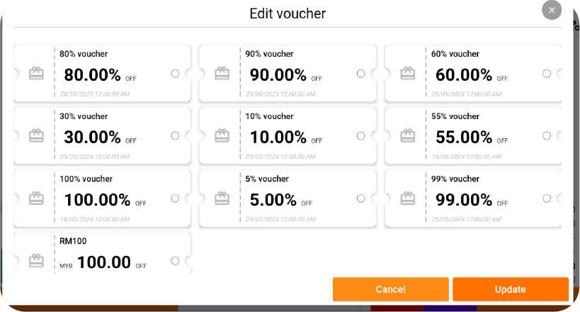Image resolution: width=580 pixels, height=312 pixels.
Task: Click gift icon on 10% voucher
Action: [x=222, y=136]
